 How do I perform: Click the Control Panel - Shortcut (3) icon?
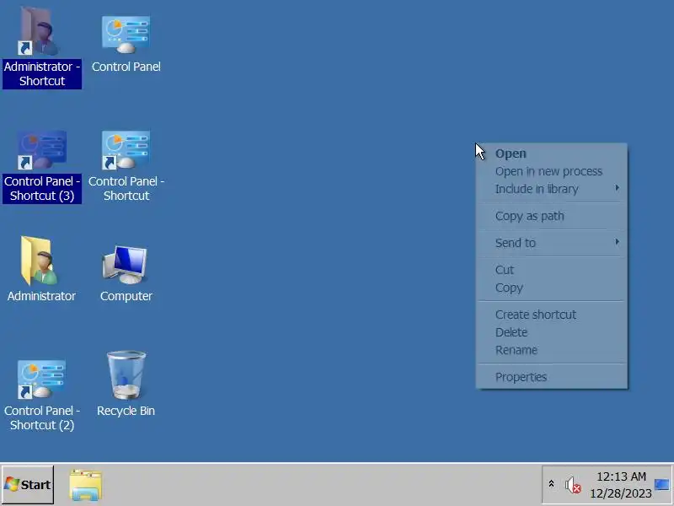pyautogui.click(x=41, y=166)
